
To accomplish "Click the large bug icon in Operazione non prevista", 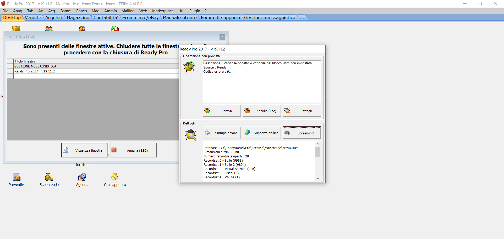I will pyautogui.click(x=189, y=66).
